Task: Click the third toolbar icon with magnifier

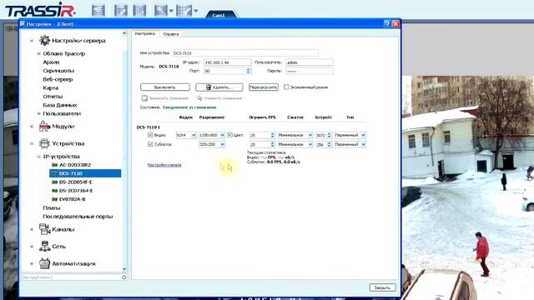Action: 139,10
